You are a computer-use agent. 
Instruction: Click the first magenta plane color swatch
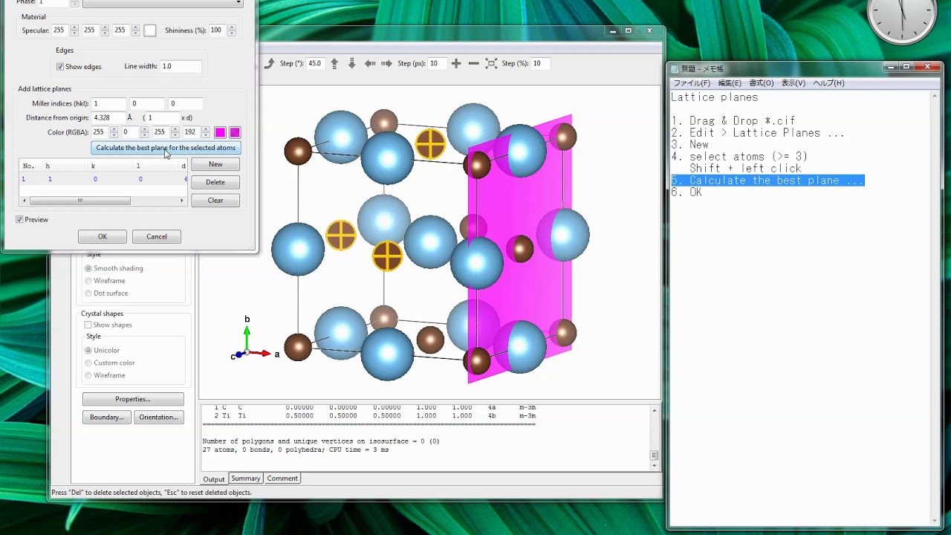click(x=220, y=132)
